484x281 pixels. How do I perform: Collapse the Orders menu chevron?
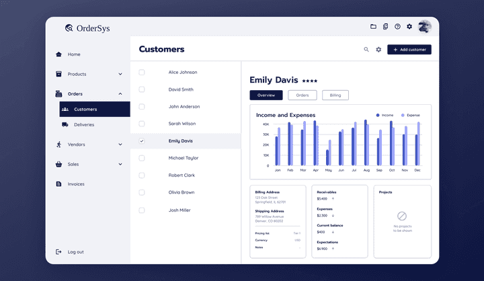point(120,94)
